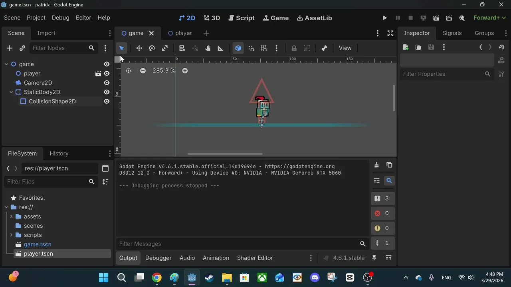
Task: Zoom in the viewport
Action: [x=185, y=71]
